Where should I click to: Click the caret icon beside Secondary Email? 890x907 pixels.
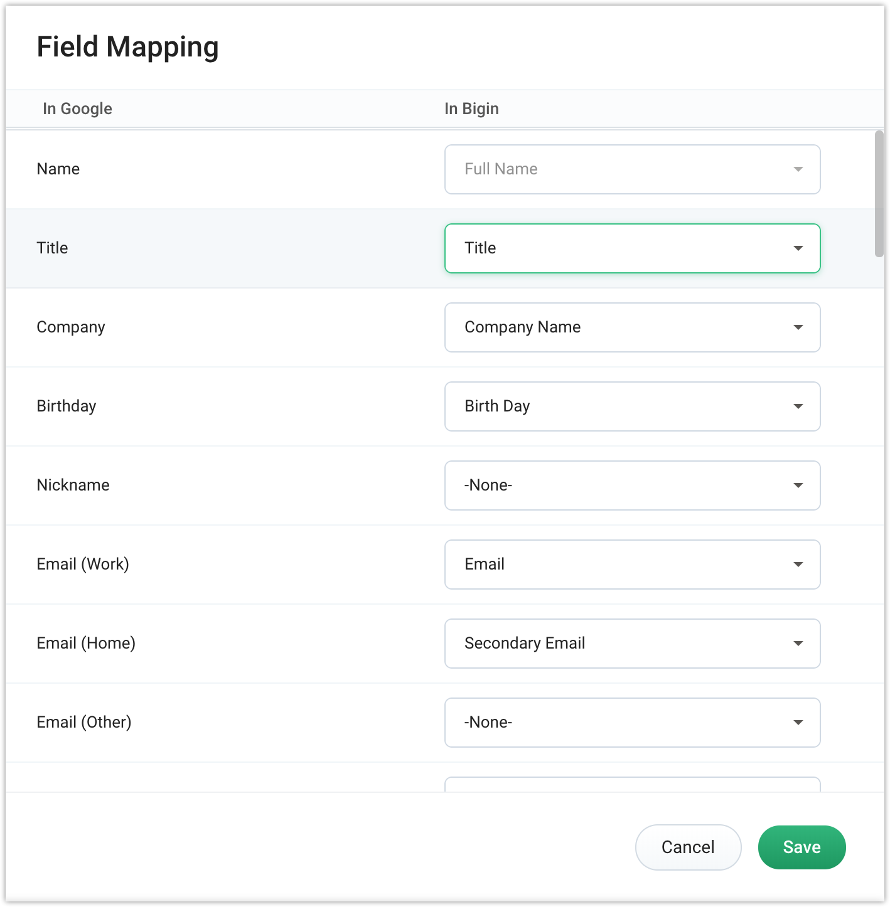(798, 644)
